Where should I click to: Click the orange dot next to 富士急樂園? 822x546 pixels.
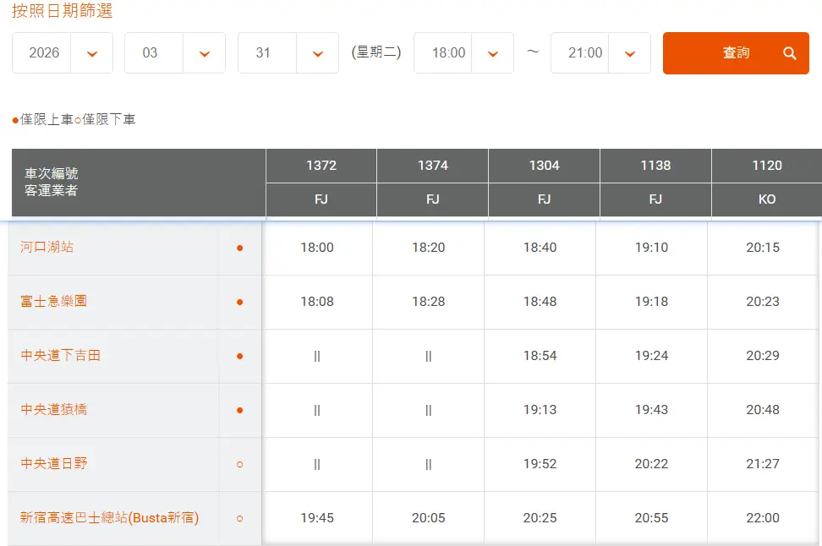click(x=239, y=302)
